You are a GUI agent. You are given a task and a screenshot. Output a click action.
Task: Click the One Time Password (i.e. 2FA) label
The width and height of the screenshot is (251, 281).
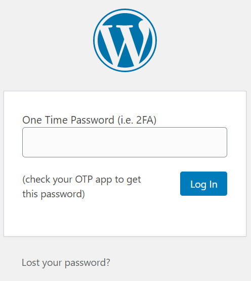click(89, 120)
